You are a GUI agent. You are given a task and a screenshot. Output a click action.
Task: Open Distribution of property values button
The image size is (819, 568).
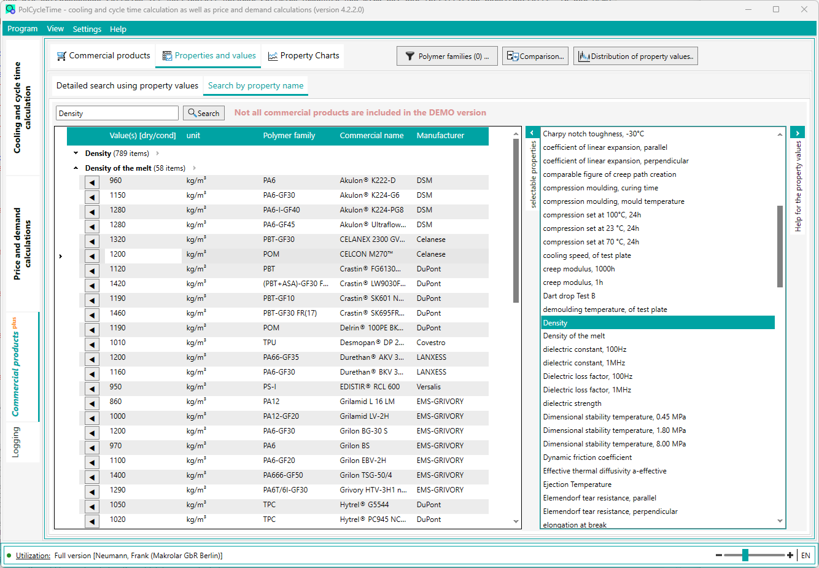click(x=635, y=56)
